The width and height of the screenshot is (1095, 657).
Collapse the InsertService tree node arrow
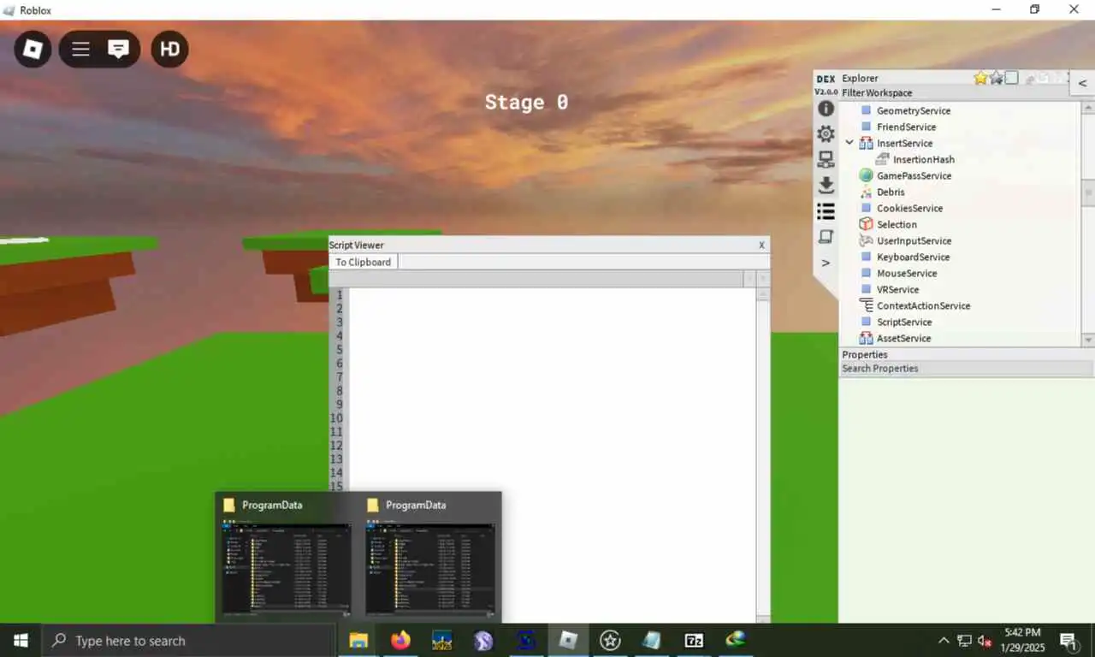[849, 143]
